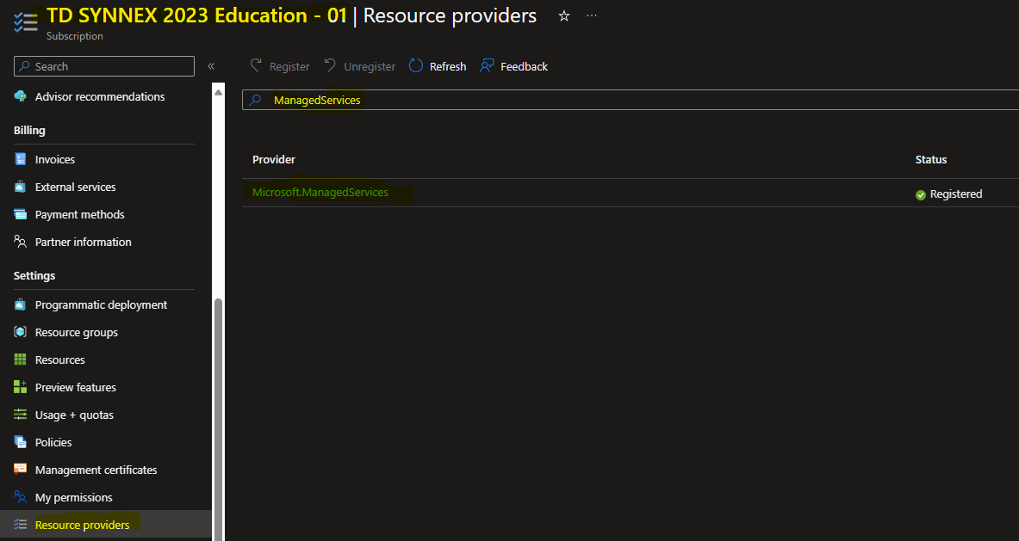This screenshot has height=541, width=1019.
Task: Click the Preview features icon
Action: pyautogui.click(x=20, y=387)
